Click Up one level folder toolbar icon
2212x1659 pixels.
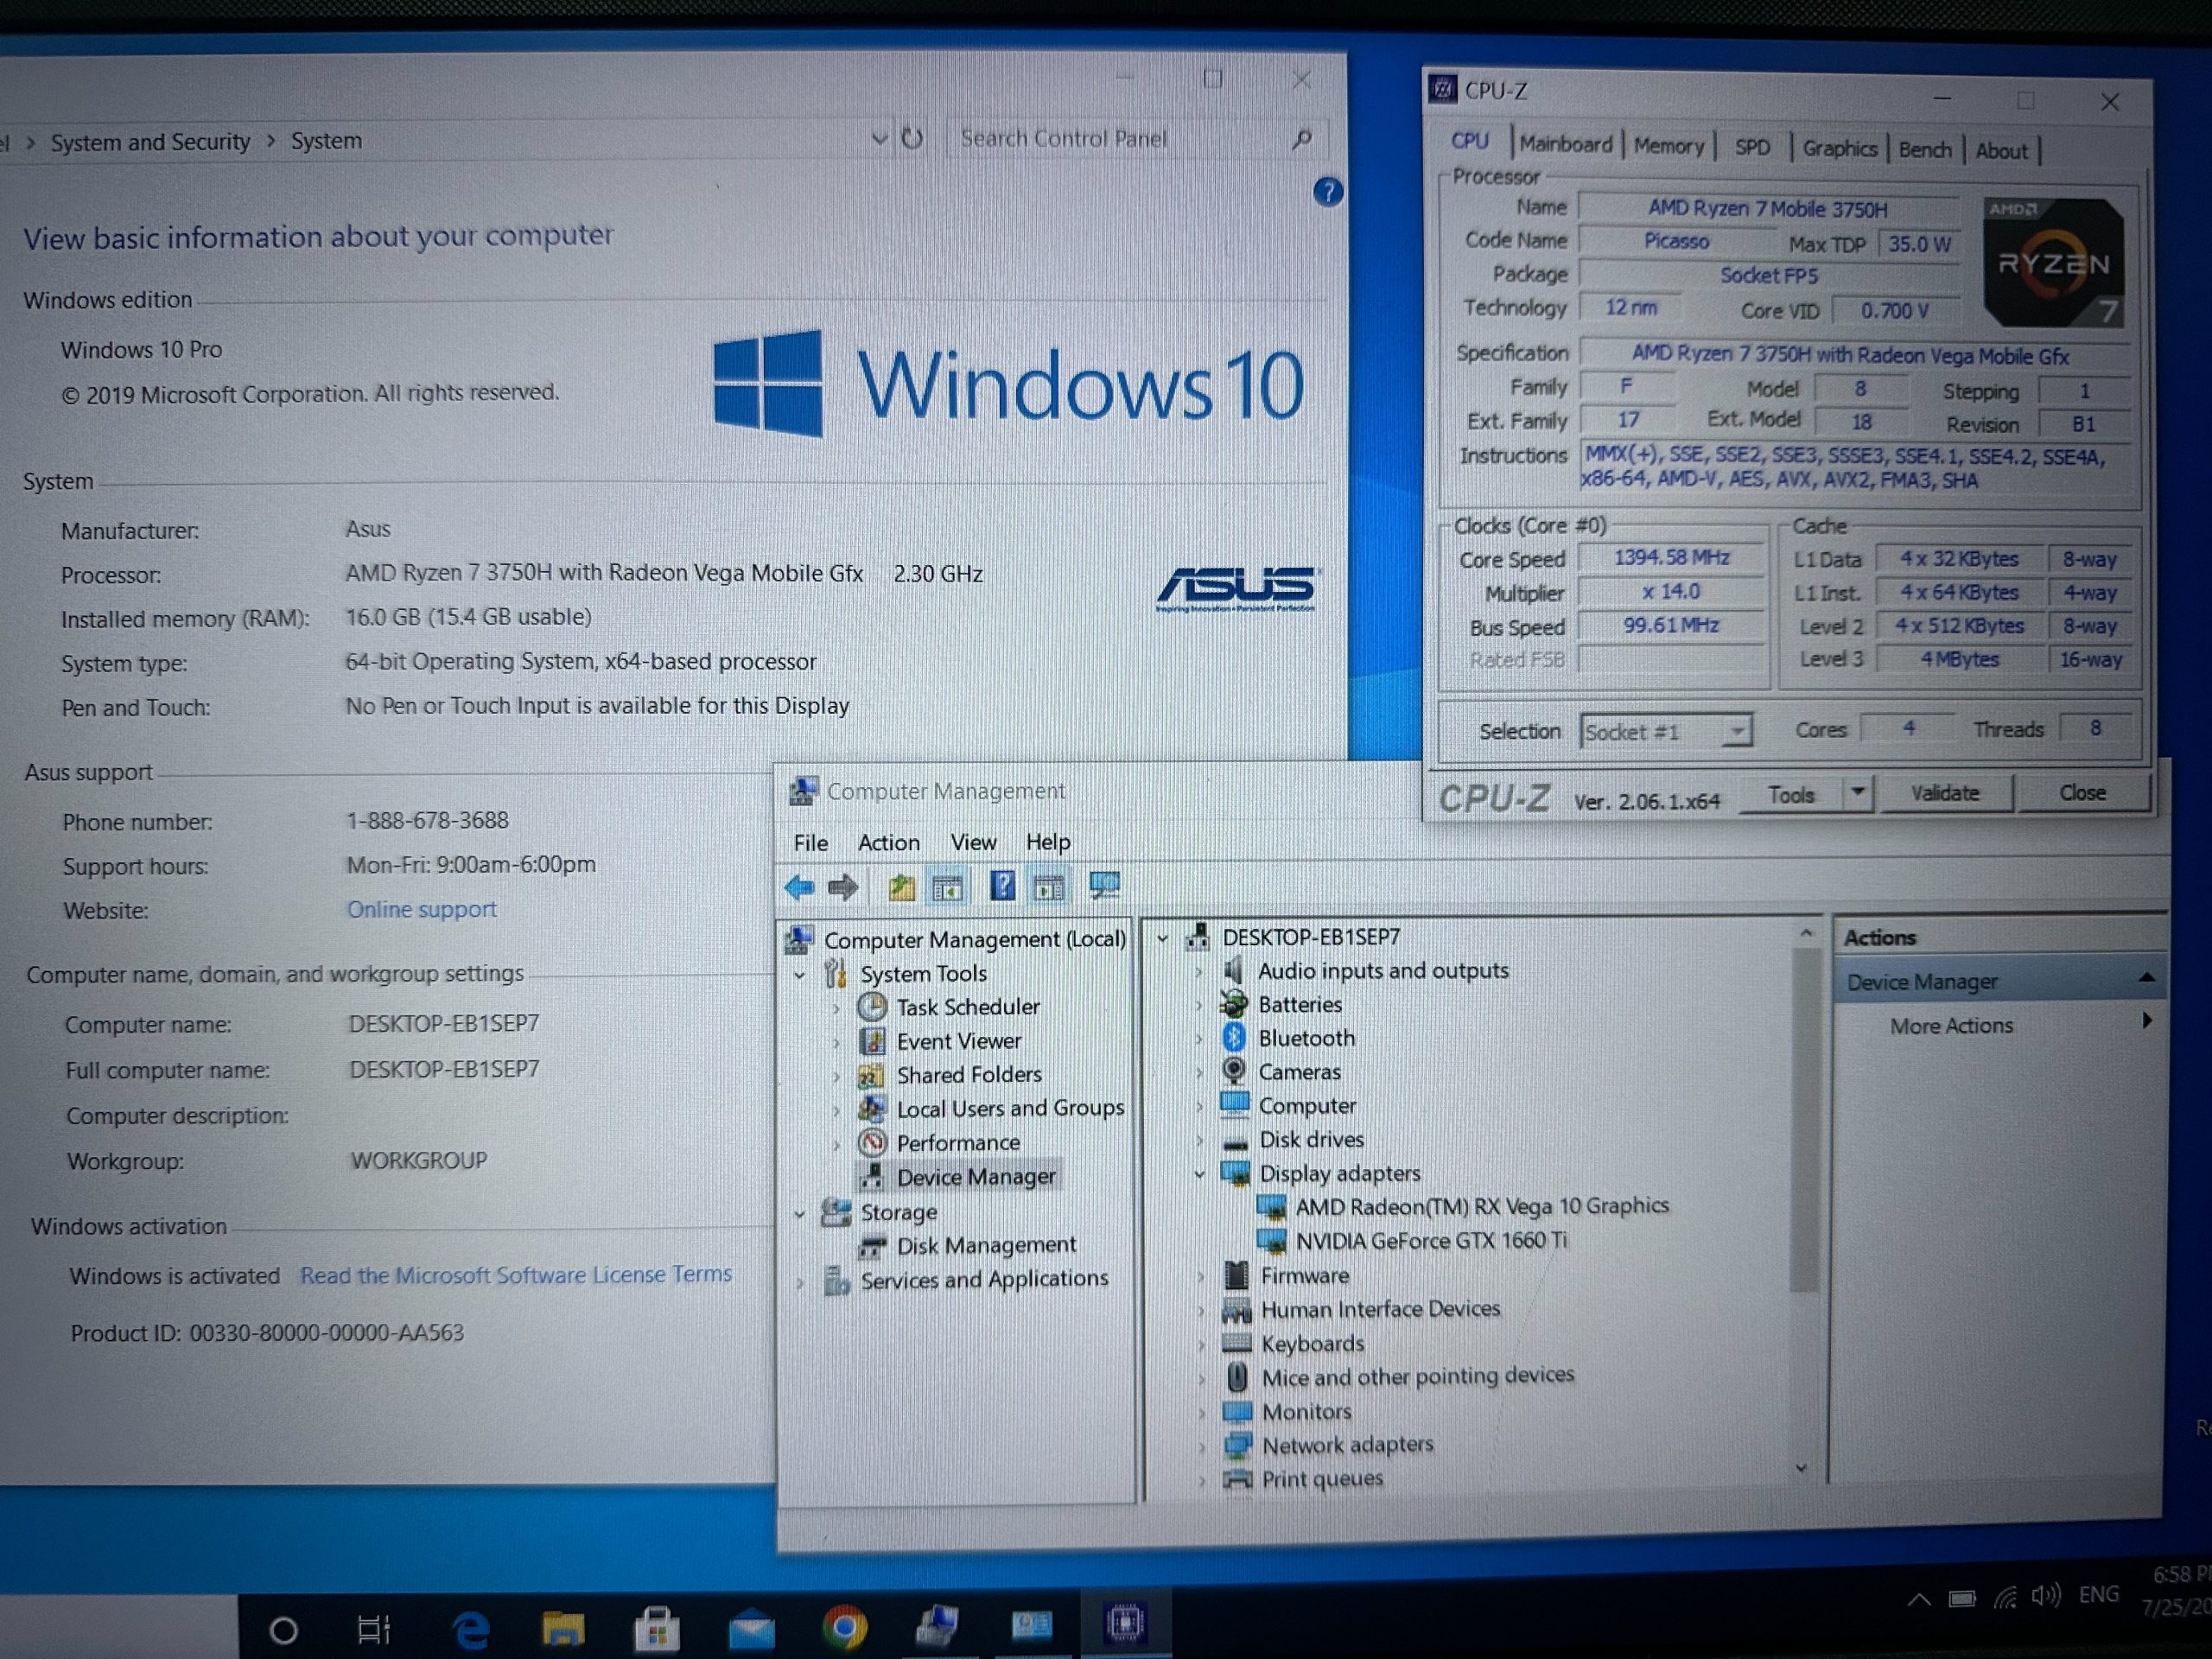pos(902,887)
